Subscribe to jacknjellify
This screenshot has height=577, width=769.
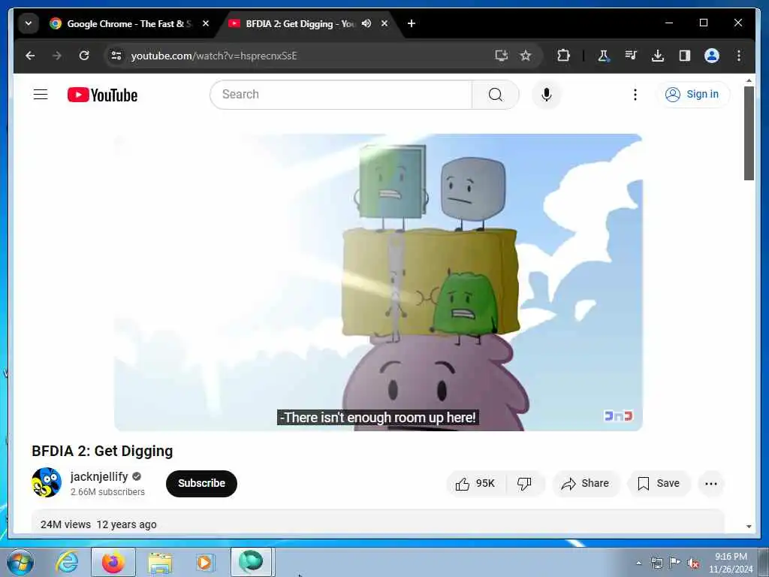pyautogui.click(x=201, y=483)
